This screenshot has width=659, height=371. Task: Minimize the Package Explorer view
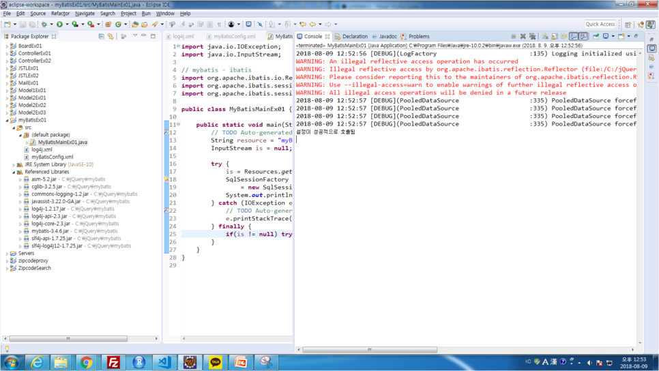[x=144, y=36]
